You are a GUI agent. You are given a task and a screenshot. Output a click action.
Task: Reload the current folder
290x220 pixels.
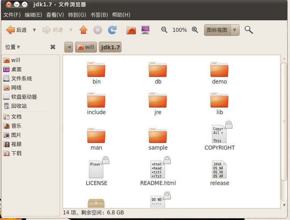point(112,30)
